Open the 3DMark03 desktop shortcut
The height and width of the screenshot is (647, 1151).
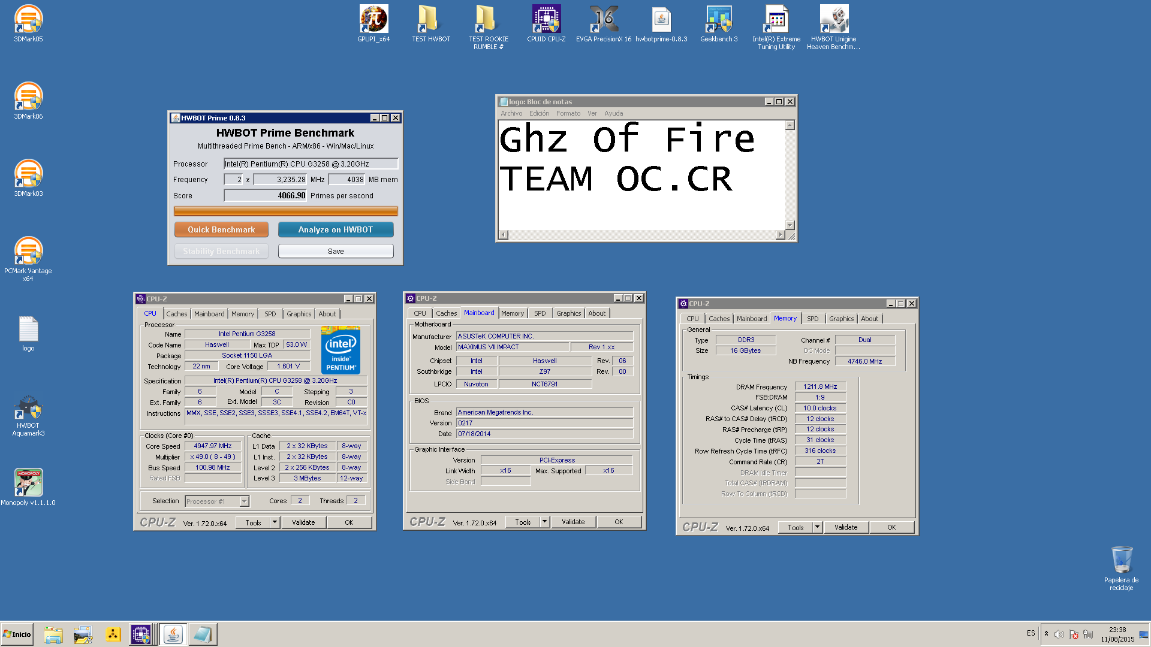coord(28,178)
